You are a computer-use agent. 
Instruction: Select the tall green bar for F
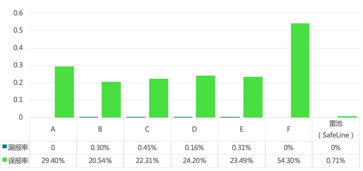coord(300,70)
